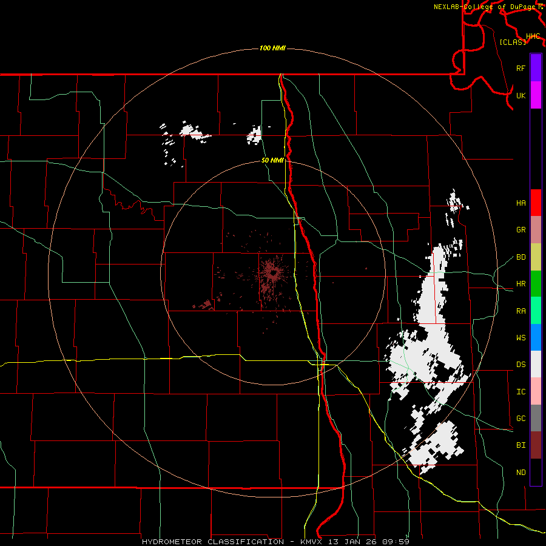
Task: Click the UK magenta legend swatch
Action: click(x=536, y=95)
